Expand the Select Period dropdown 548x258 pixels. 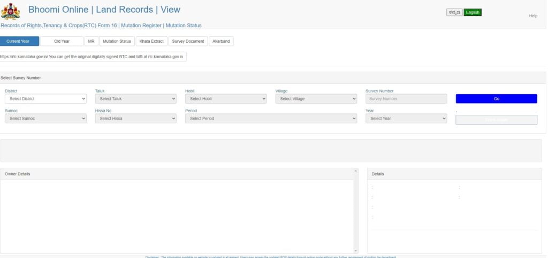pyautogui.click(x=271, y=119)
